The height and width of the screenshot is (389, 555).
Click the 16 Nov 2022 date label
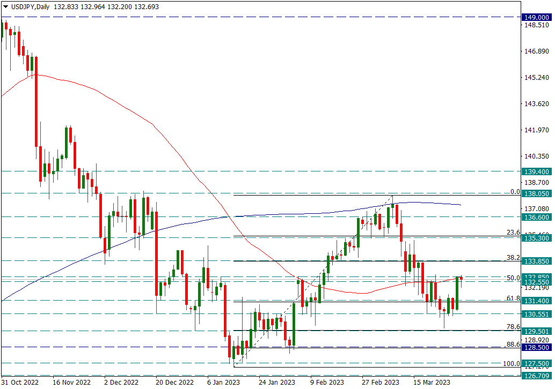click(x=72, y=382)
